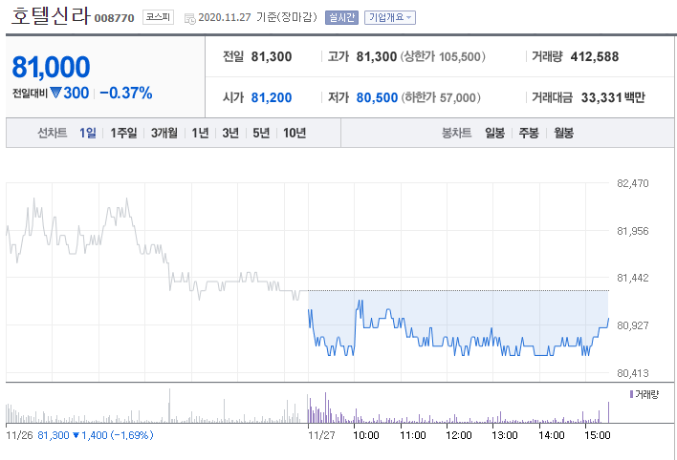The width and height of the screenshot is (677, 460).
Task: Open the 기업개요 dropdown
Action: (390, 18)
